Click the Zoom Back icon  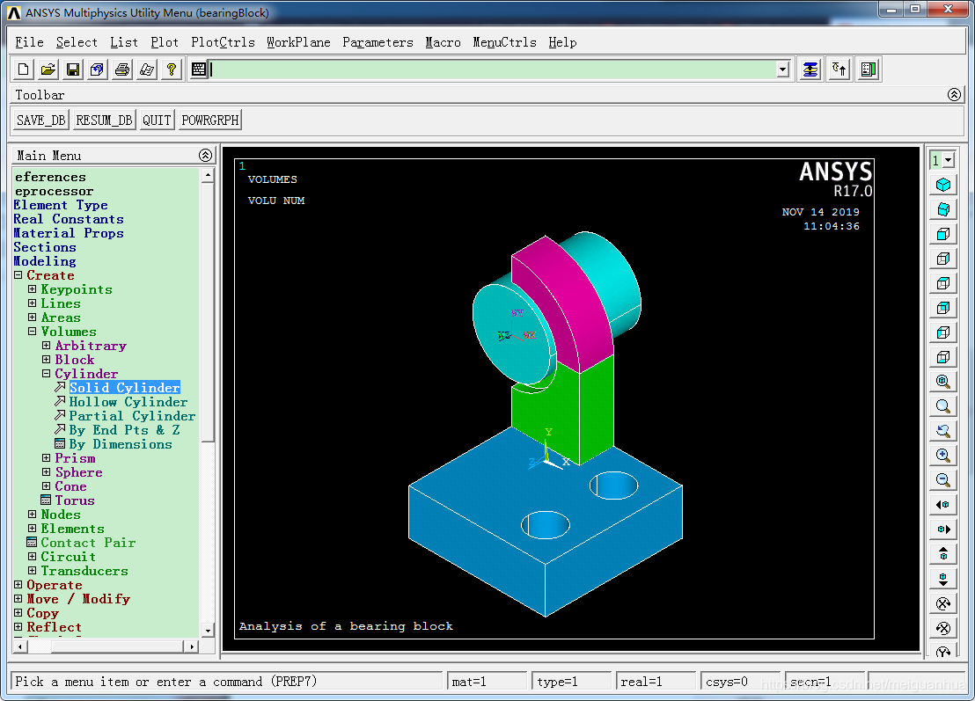tap(943, 431)
